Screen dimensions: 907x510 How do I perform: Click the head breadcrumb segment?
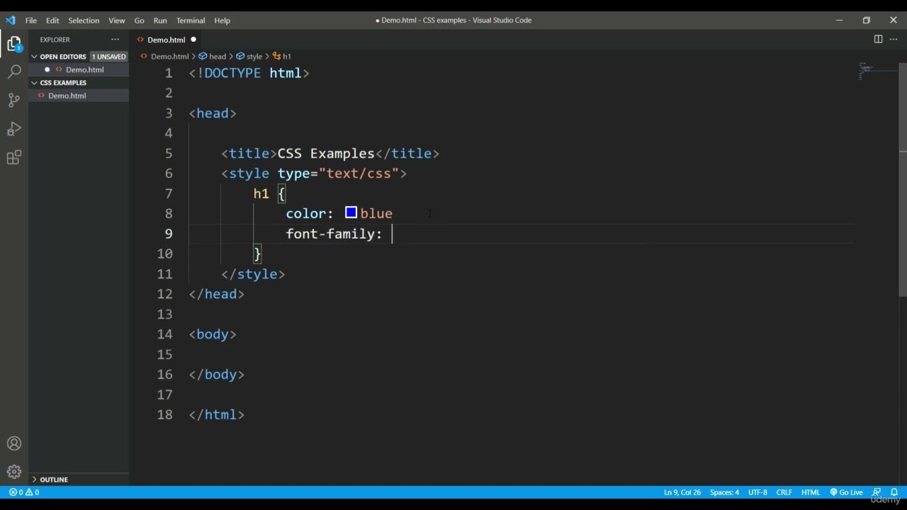point(218,57)
